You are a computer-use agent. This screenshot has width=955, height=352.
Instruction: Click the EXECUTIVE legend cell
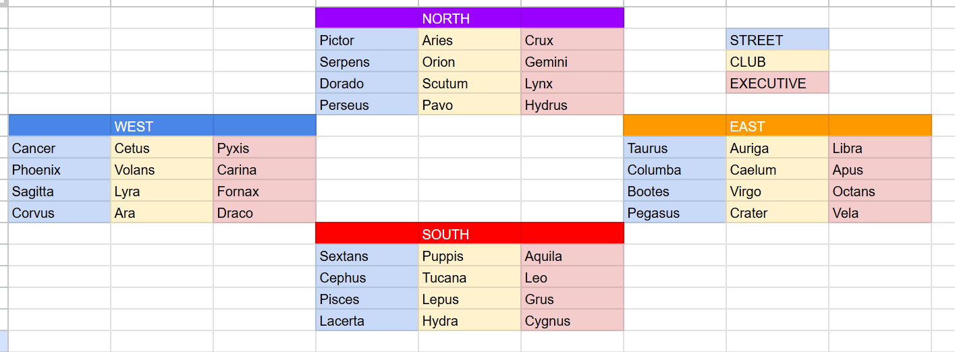pyautogui.click(x=777, y=83)
